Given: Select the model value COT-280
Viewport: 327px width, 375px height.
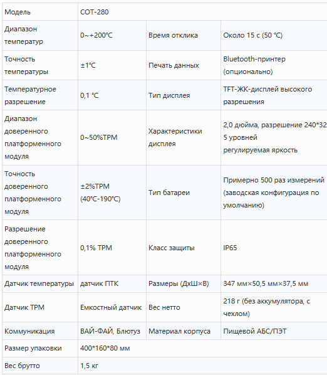Looking at the screenshot, I should click(95, 12).
